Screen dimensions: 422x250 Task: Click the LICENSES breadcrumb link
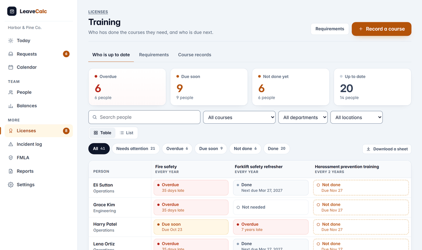(98, 12)
